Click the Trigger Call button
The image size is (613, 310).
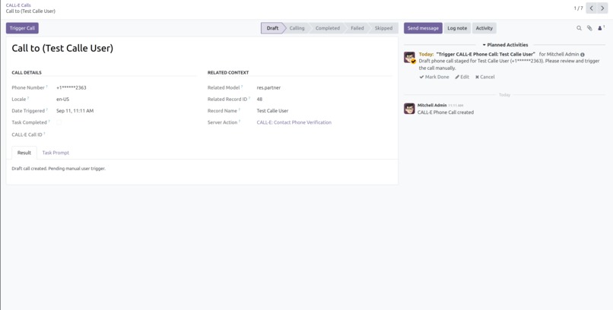tap(22, 28)
